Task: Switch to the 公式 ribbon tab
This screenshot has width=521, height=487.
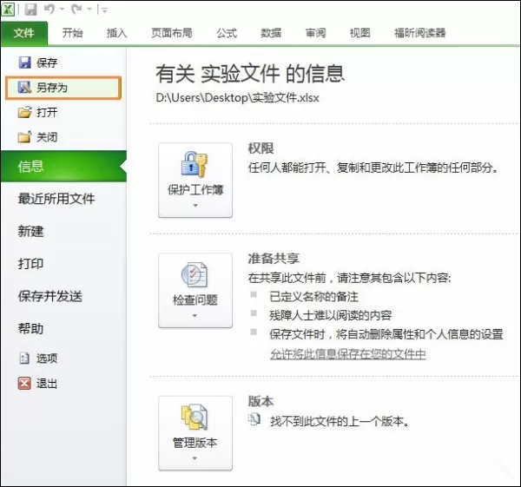Action: (x=227, y=33)
